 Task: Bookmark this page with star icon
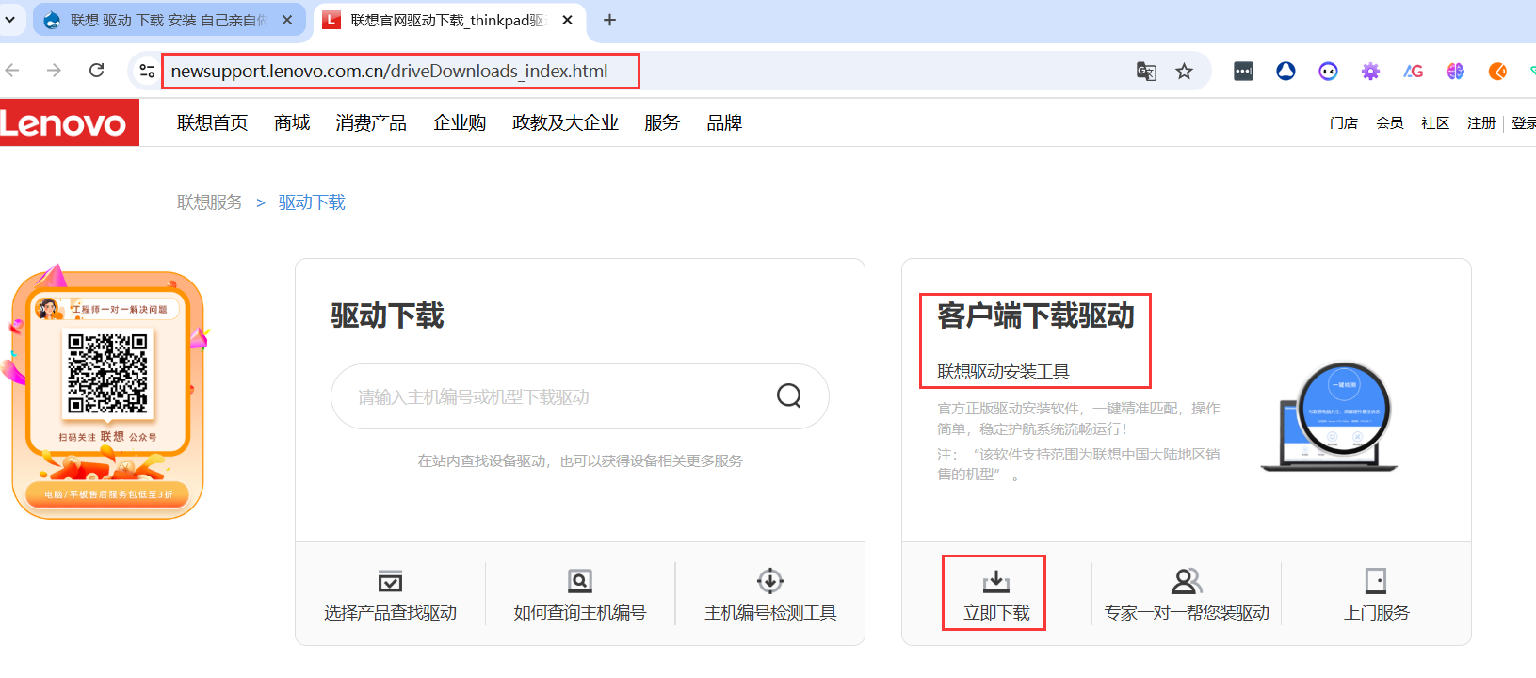[1185, 71]
